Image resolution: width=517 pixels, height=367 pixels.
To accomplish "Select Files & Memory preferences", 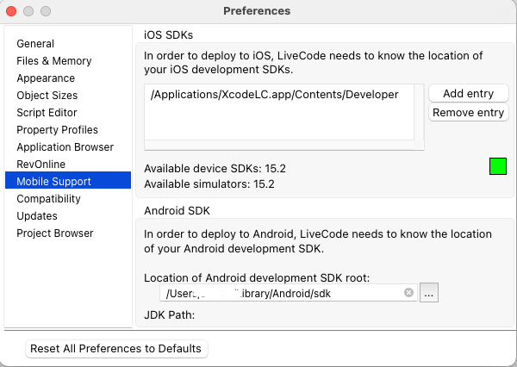I will (53, 60).
